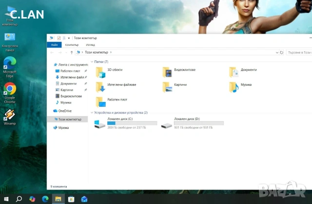Click the search box in Explorer
This screenshot has width=312, height=204.
click(299, 52)
